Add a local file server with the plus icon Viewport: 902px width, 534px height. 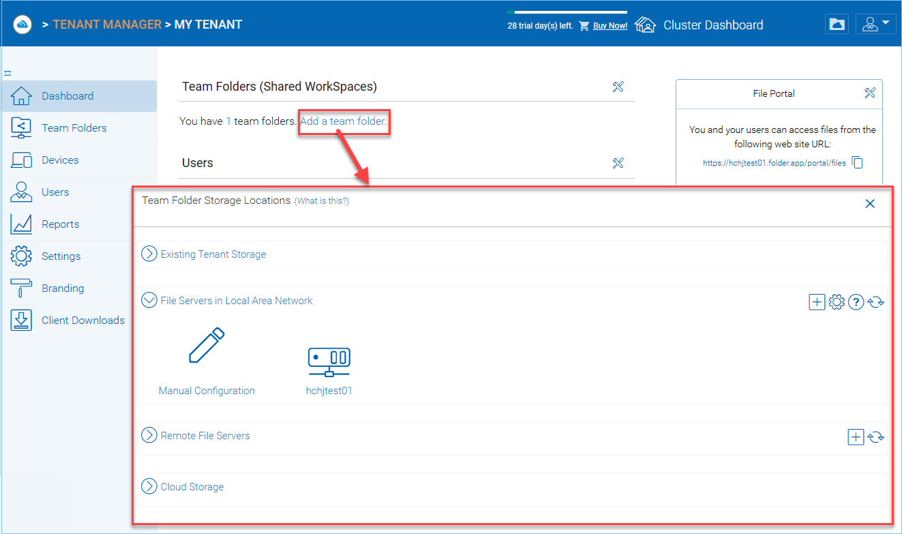[x=817, y=301]
